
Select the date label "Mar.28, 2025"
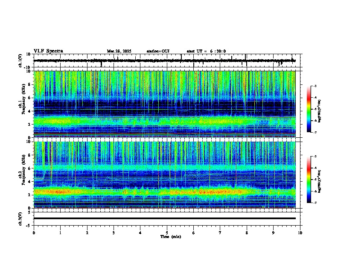[119, 51]
